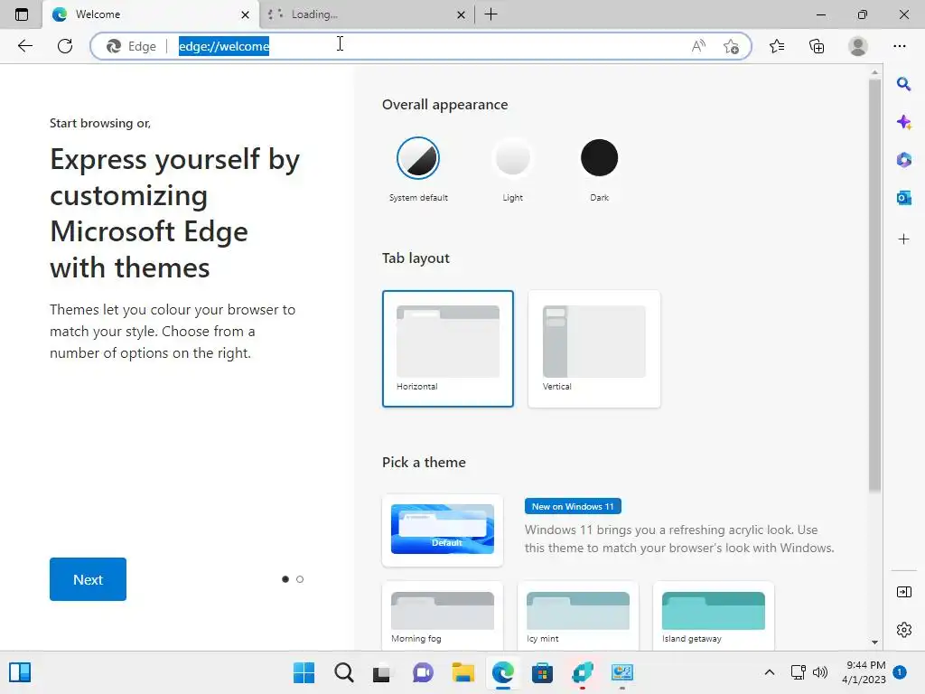Open the Outlook sidebar icon
925x694 pixels.
[903, 198]
